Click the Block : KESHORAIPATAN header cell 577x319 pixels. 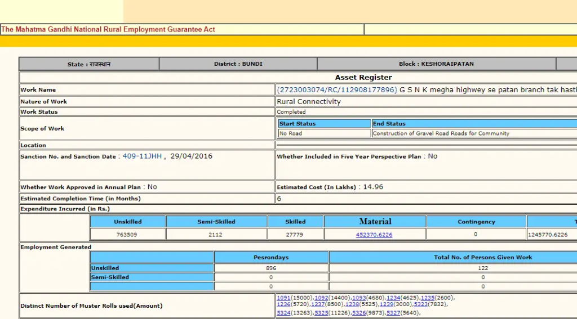click(437, 64)
